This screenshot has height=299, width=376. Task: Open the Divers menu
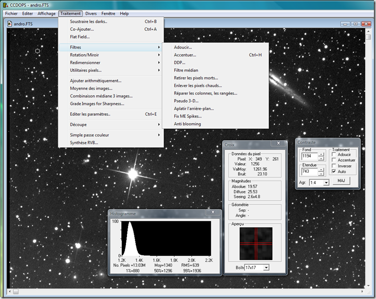point(91,14)
